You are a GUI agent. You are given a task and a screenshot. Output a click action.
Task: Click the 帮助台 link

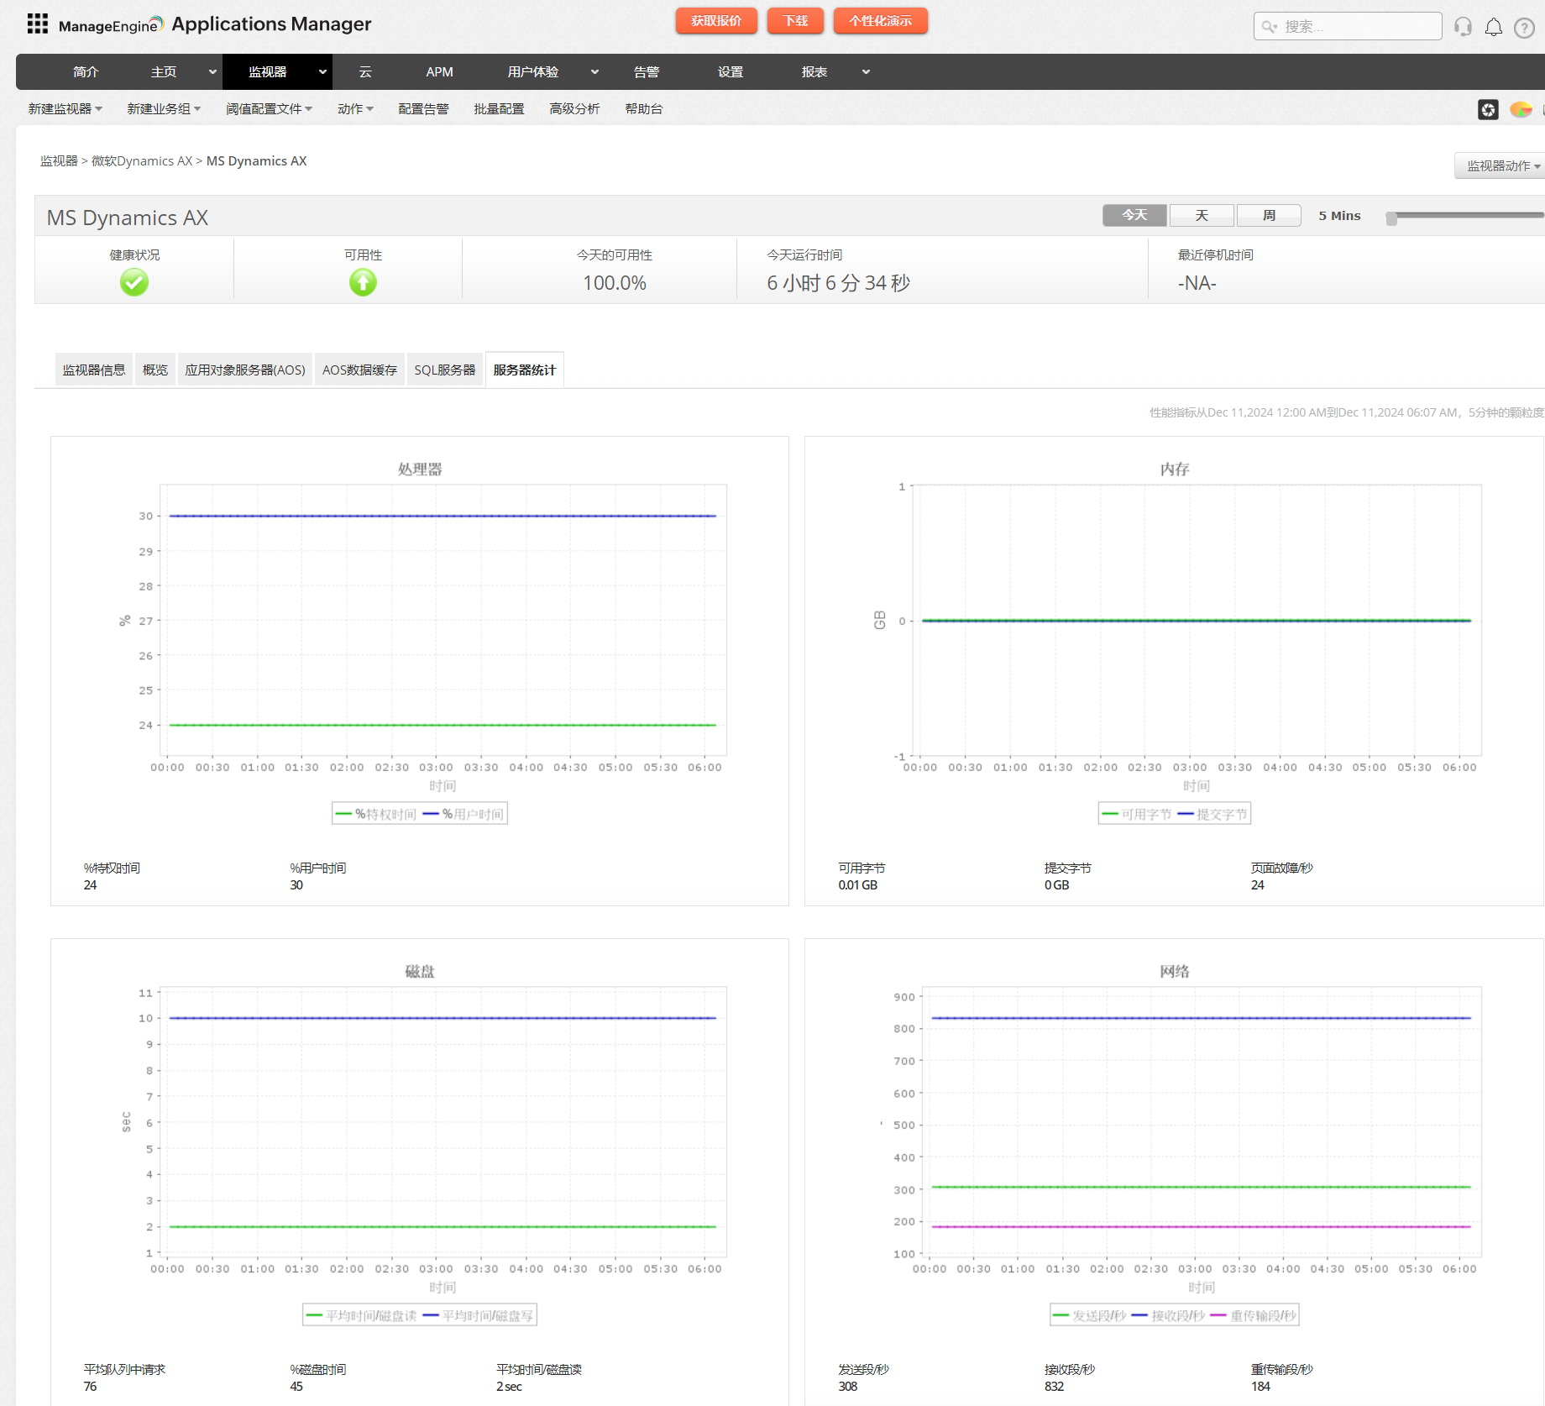tap(644, 109)
